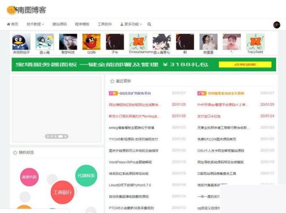This screenshot has height=213, width=286.
Task: Open the YYCMS 影视源码 article
Action: [133, 139]
